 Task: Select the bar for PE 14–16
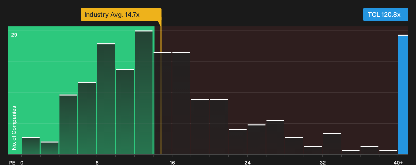click(x=162, y=103)
